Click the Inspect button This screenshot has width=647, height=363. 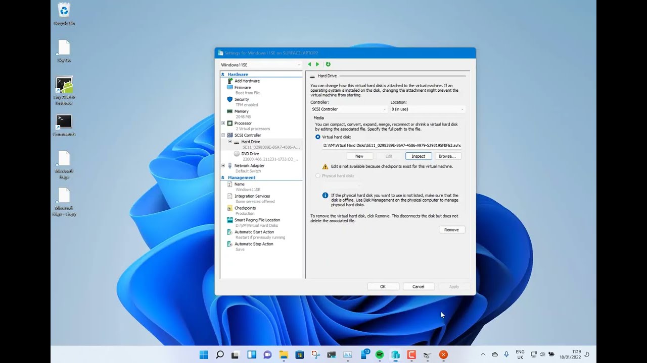pyautogui.click(x=419, y=156)
